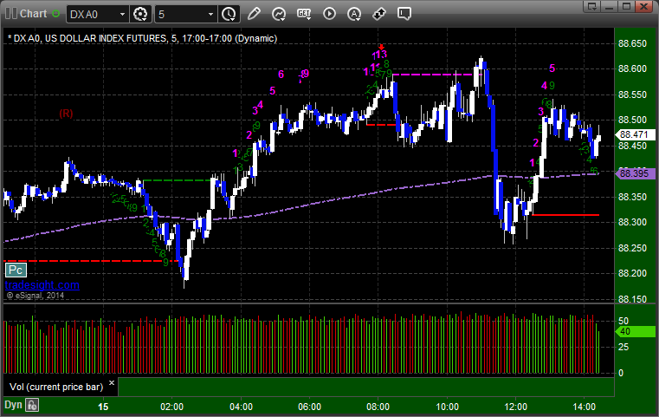Click the window layout icon in title bar
This screenshot has height=417, width=659.
click(x=592, y=6)
